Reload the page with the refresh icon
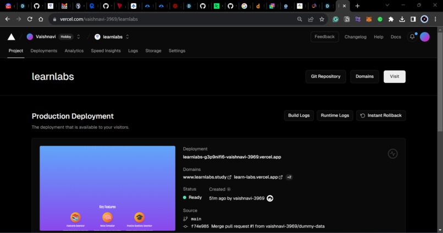 click(x=30, y=19)
